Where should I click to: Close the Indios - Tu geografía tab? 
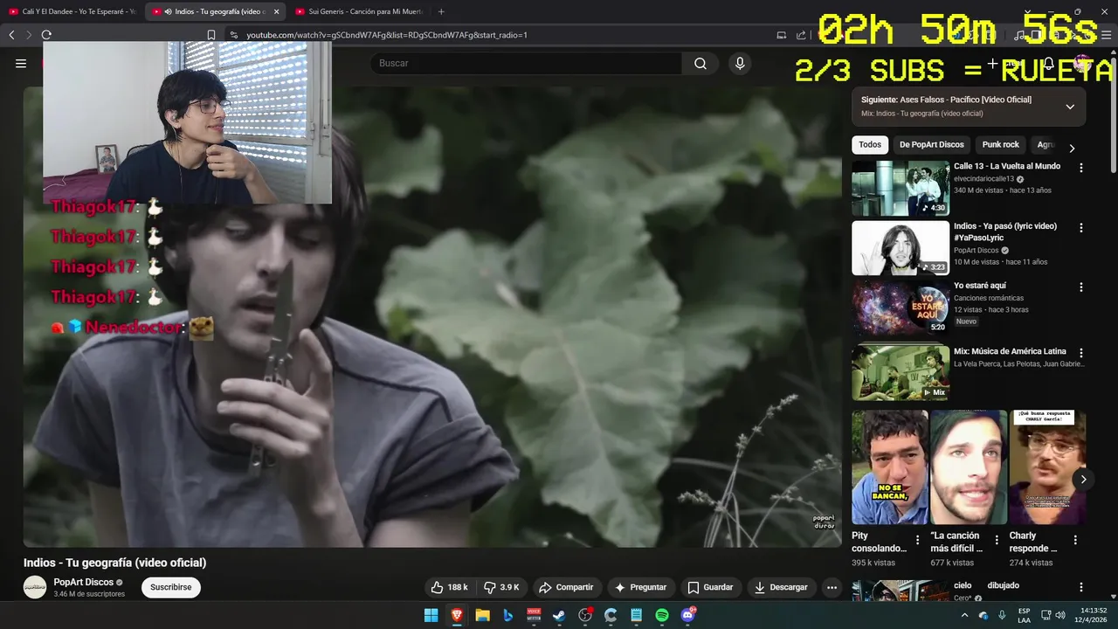pyautogui.click(x=276, y=11)
